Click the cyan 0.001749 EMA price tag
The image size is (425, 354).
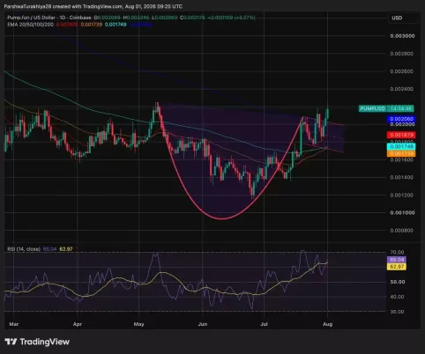click(x=401, y=146)
